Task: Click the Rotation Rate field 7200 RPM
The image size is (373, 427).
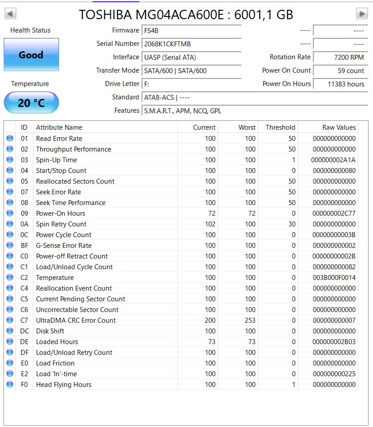Action: (341, 57)
